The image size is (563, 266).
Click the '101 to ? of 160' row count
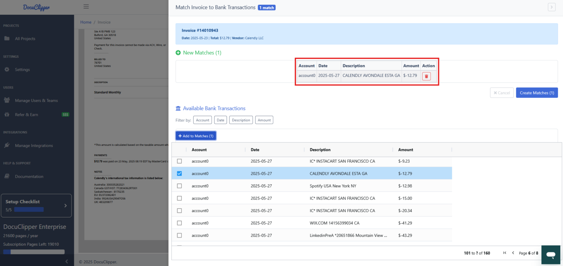click(477, 253)
